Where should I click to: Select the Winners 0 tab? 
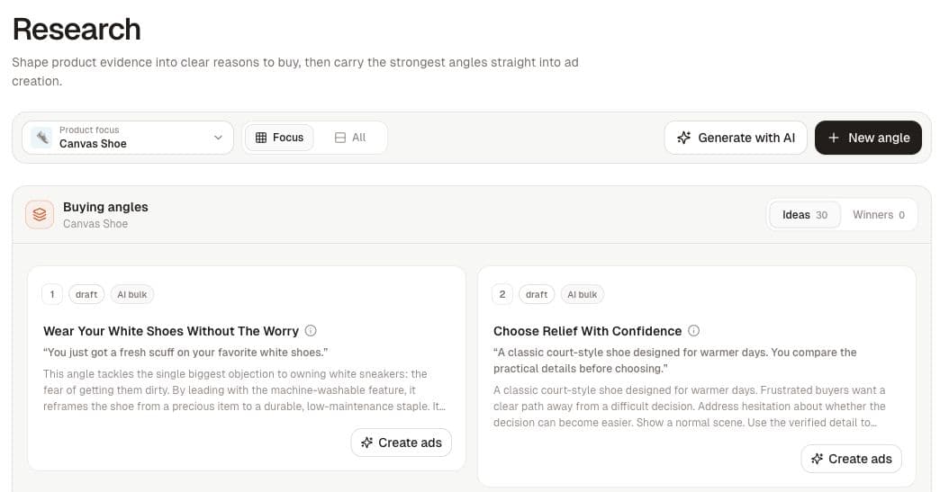pos(878,215)
